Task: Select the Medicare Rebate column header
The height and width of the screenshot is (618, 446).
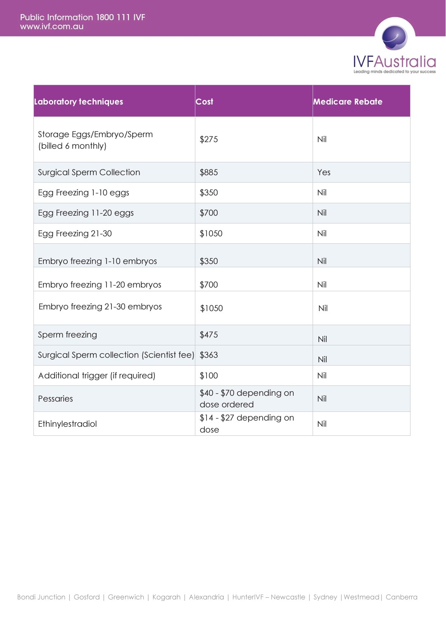Action: (x=348, y=102)
